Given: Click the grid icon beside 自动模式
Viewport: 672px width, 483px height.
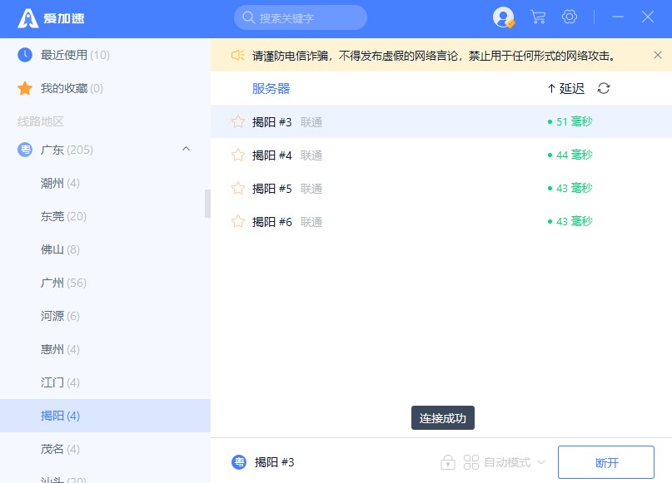Looking at the screenshot, I should [x=471, y=462].
